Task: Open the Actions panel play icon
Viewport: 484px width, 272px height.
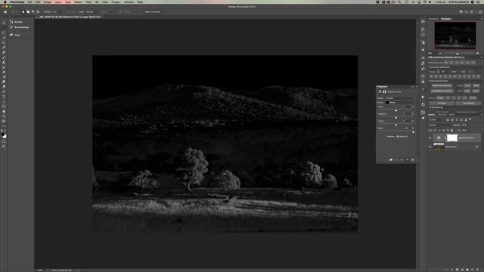Action: [423, 97]
